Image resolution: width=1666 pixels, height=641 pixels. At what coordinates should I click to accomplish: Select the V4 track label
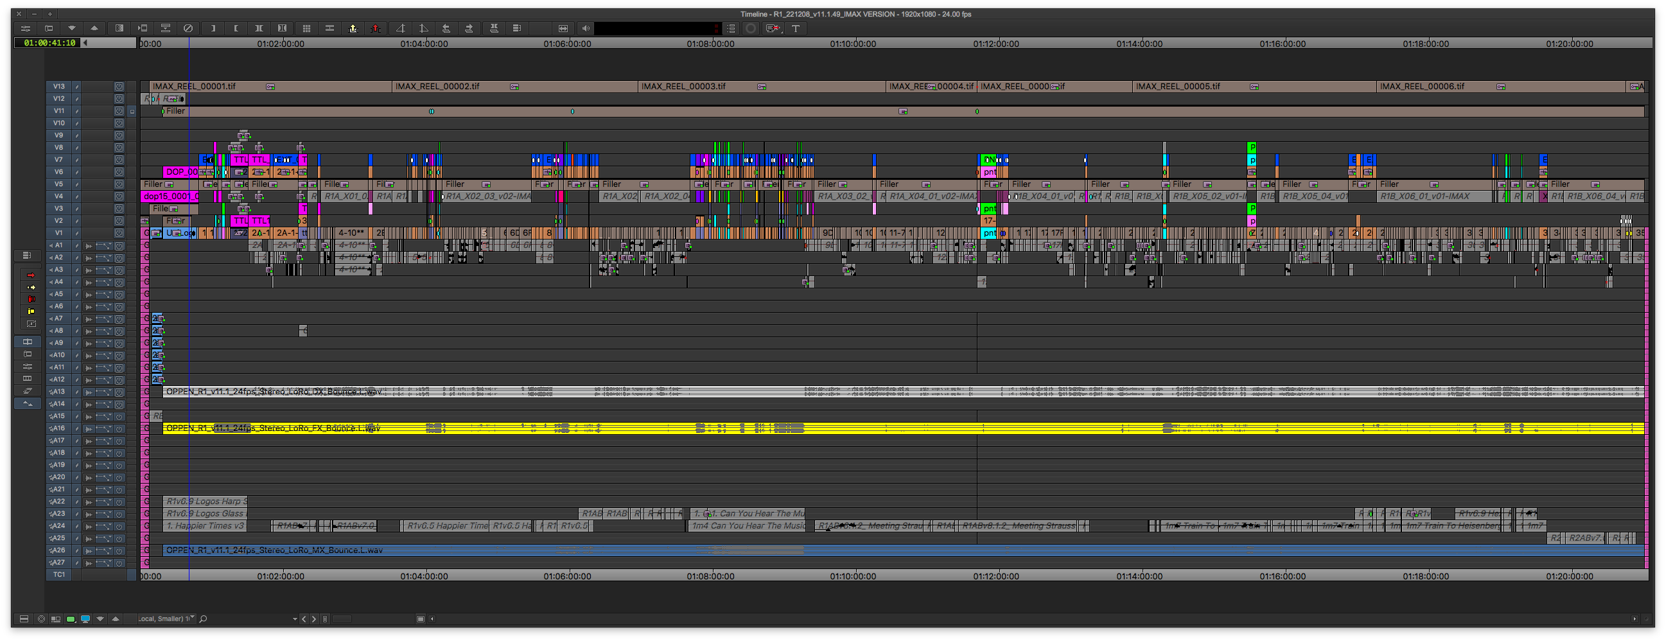click(x=58, y=197)
